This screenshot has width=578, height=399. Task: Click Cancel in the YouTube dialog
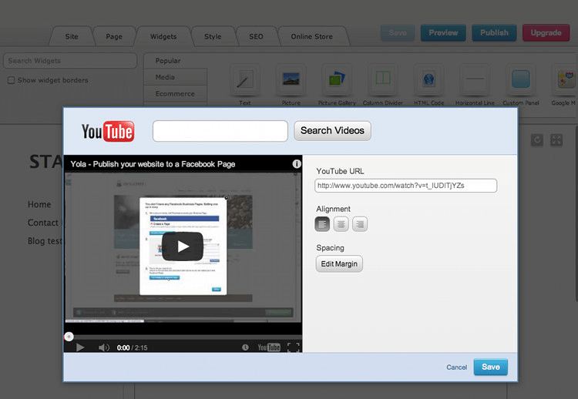456,367
